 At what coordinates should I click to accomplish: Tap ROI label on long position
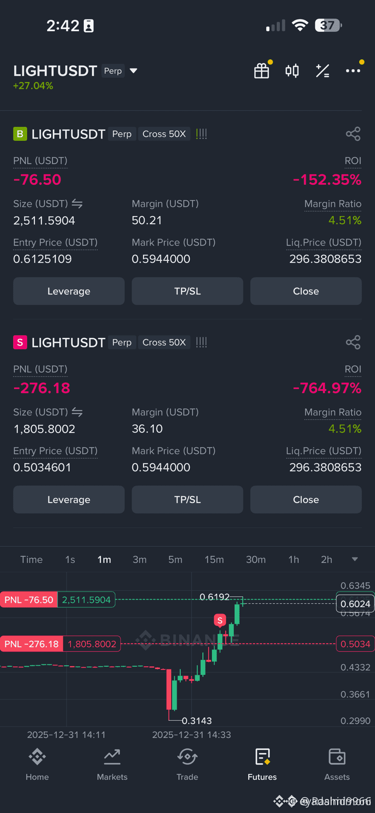pyautogui.click(x=353, y=161)
